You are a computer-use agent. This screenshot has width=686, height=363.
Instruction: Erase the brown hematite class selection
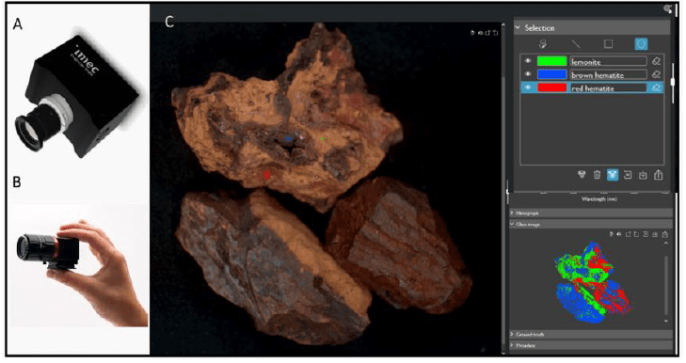pyautogui.click(x=656, y=75)
